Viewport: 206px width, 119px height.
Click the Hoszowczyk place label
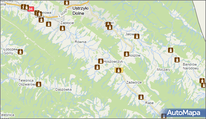113,61
